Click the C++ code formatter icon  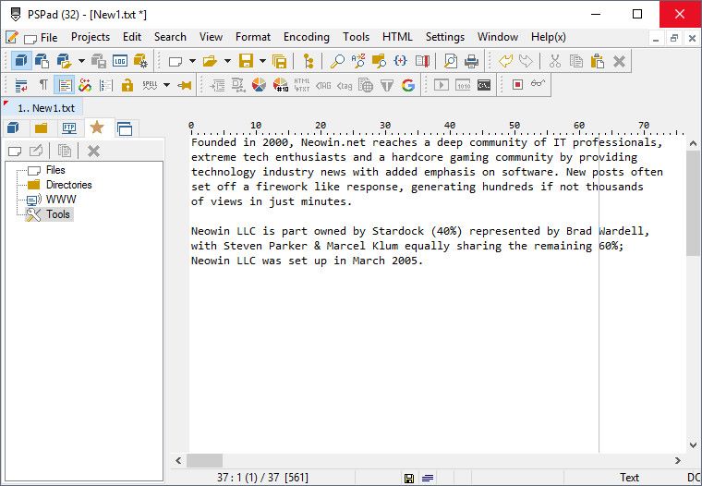(x=85, y=85)
